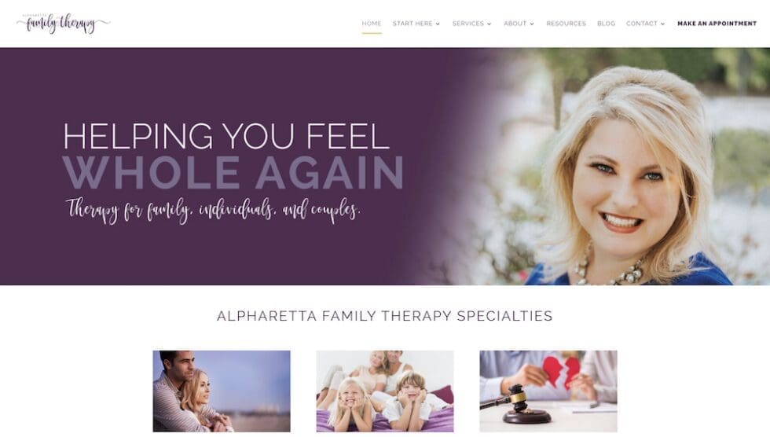Image resolution: width=770 pixels, height=437 pixels.
Task: Expand the About dropdown chevron
Action: [x=532, y=24]
